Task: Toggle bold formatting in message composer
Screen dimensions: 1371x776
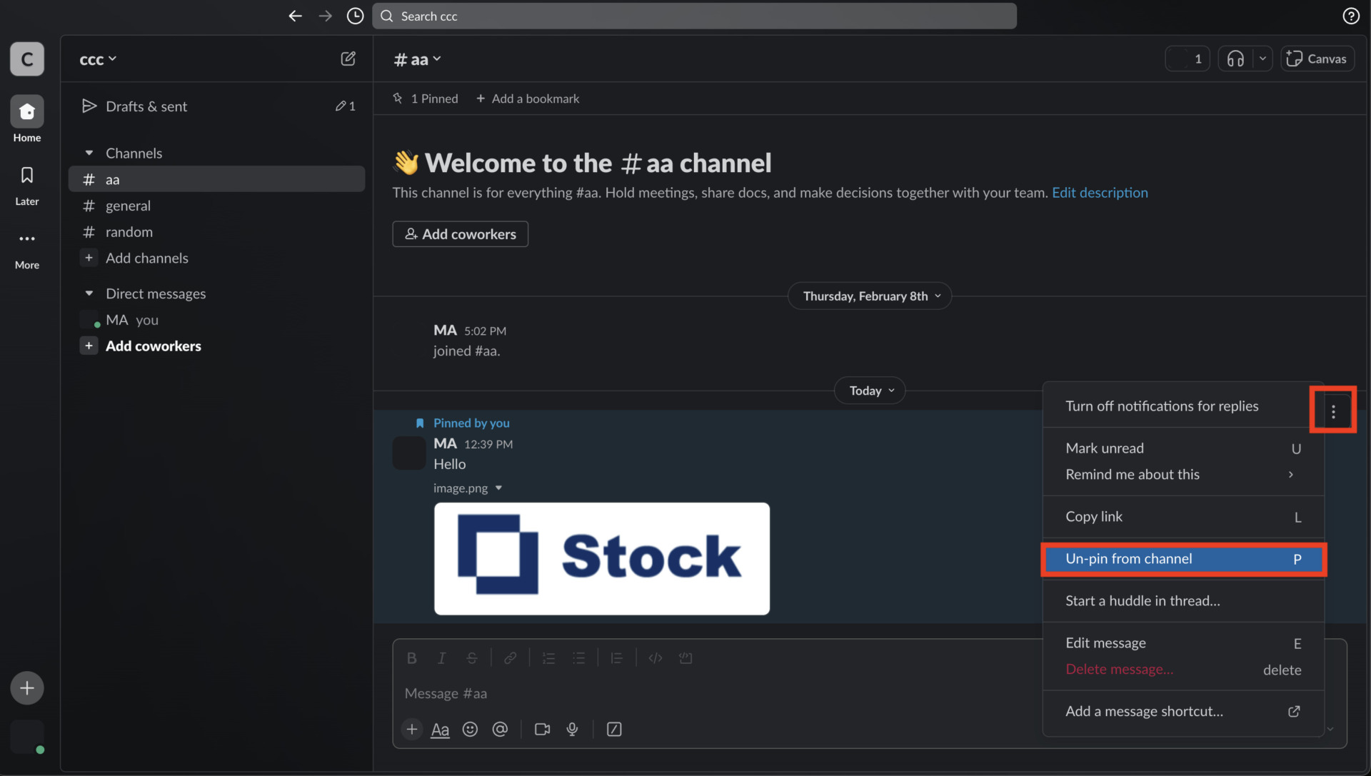Action: 412,657
